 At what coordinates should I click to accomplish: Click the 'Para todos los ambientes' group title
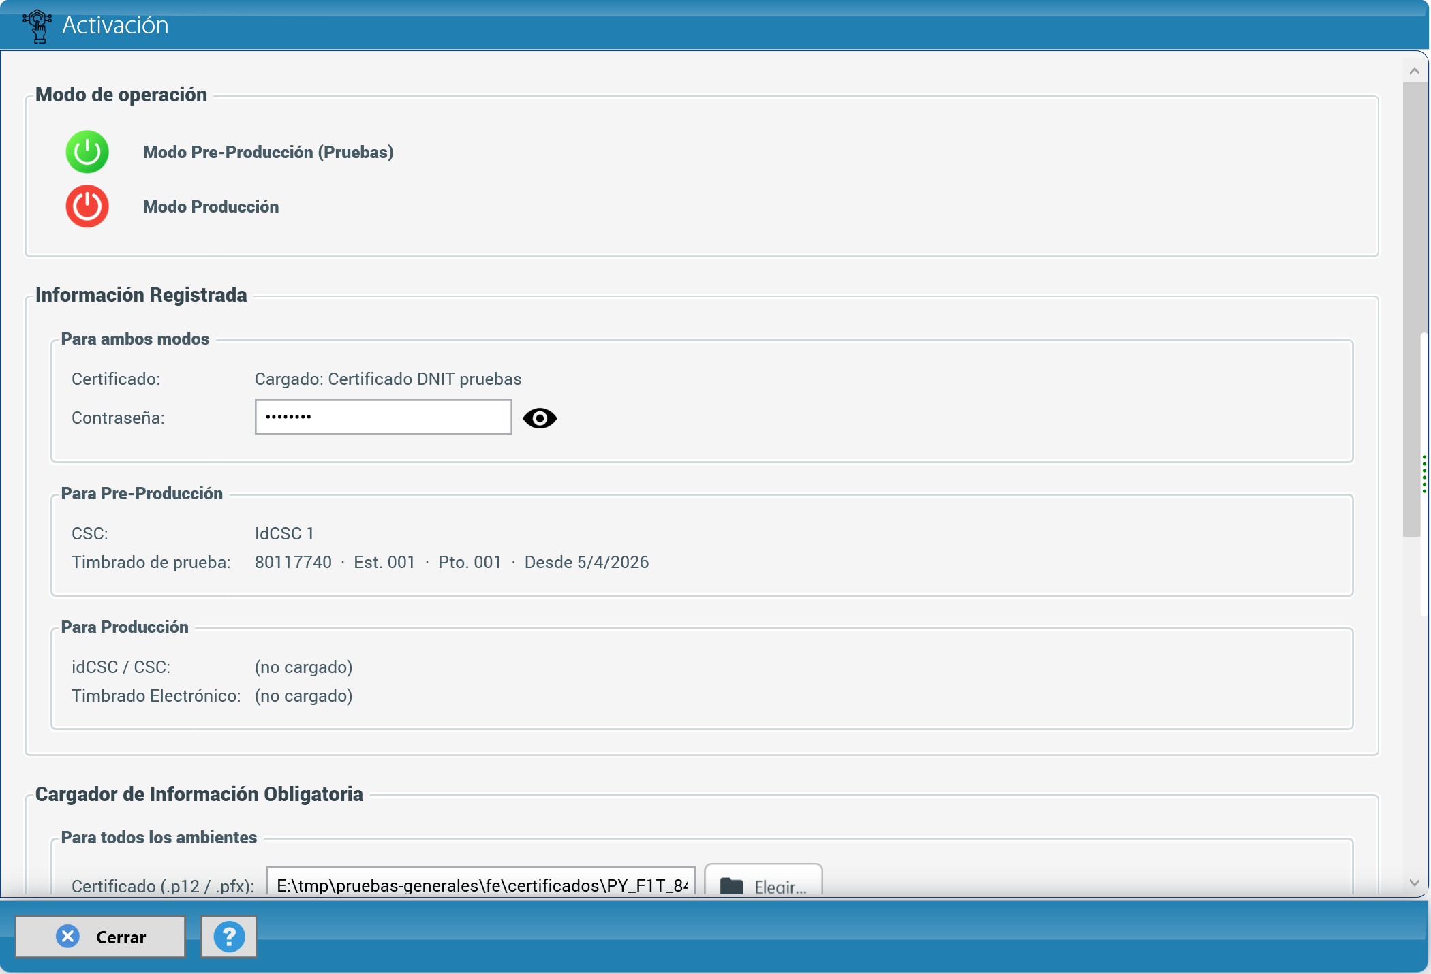[159, 837]
